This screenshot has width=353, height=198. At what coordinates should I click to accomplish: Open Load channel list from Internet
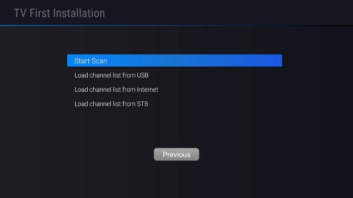(174, 90)
